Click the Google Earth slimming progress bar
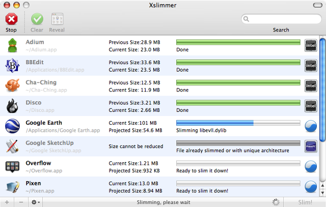The width and height of the screenshot is (326, 207). coord(238,123)
